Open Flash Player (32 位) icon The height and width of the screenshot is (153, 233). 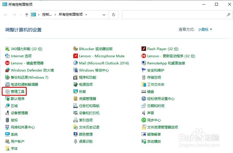pyautogui.click(x=144, y=49)
